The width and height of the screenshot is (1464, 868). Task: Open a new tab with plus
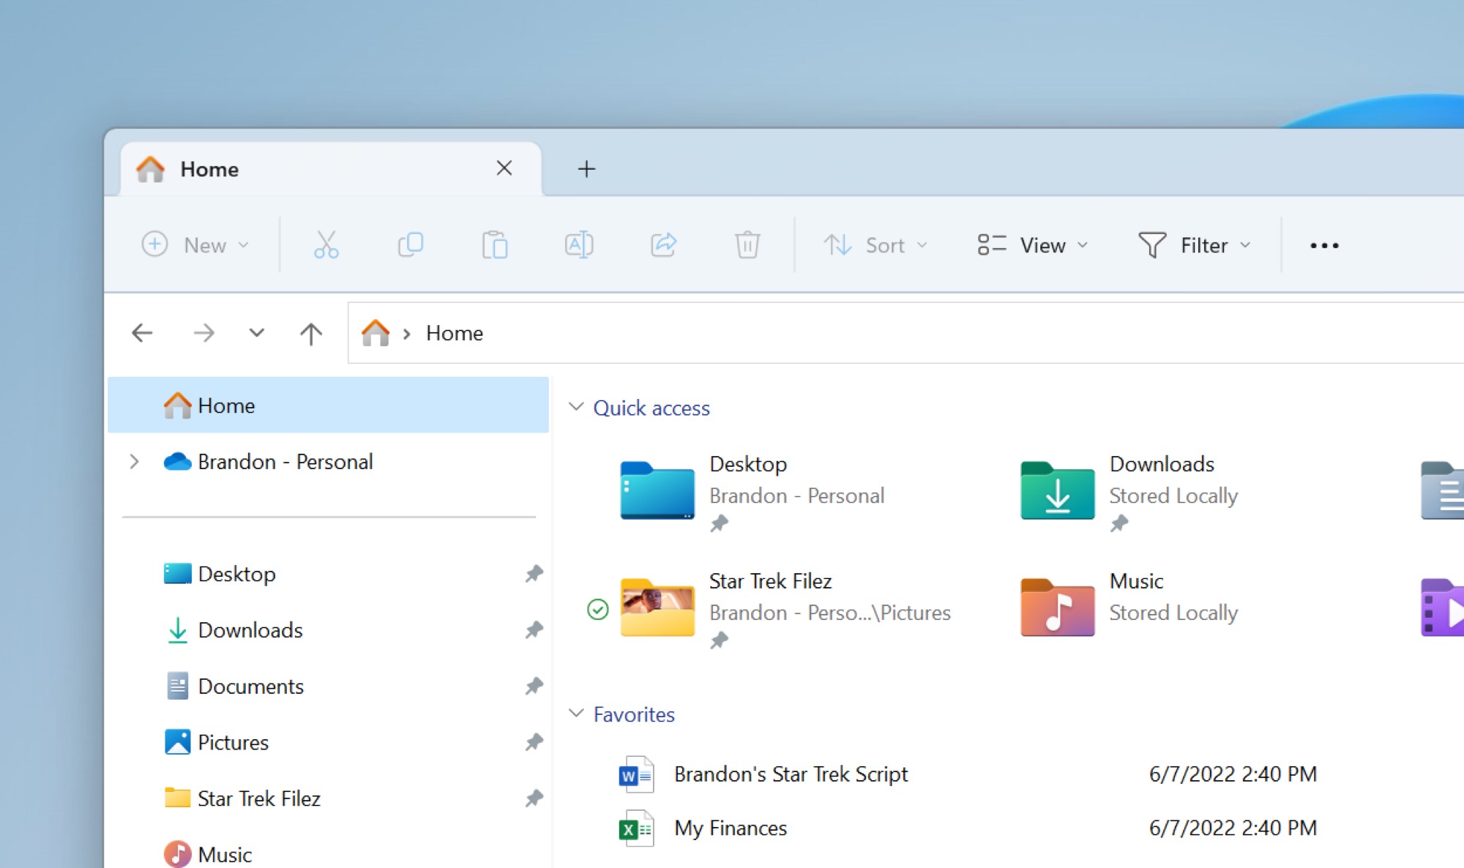click(x=586, y=169)
